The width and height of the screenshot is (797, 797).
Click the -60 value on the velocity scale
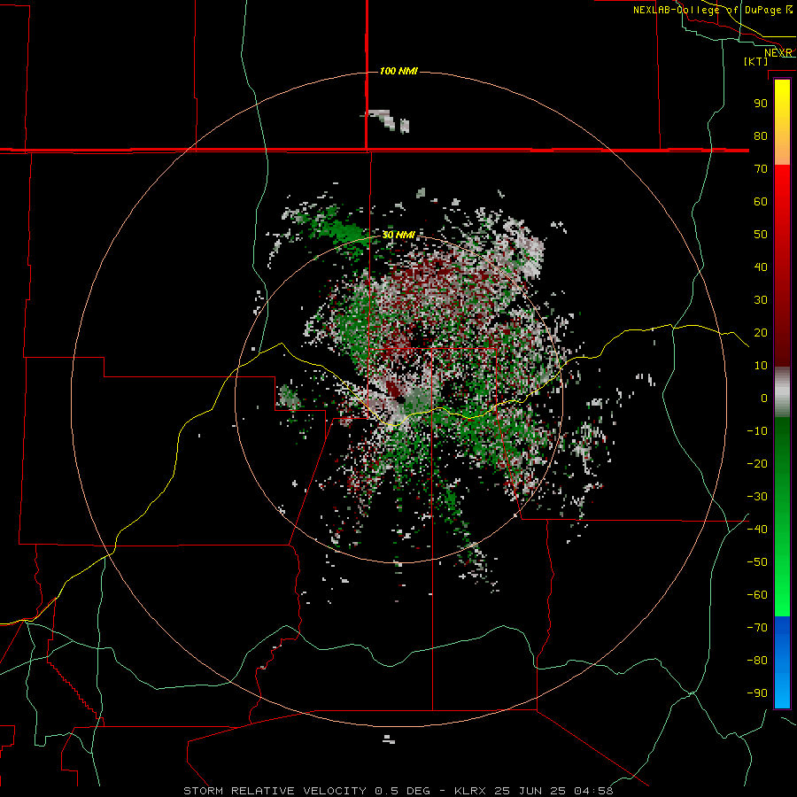[757, 595]
